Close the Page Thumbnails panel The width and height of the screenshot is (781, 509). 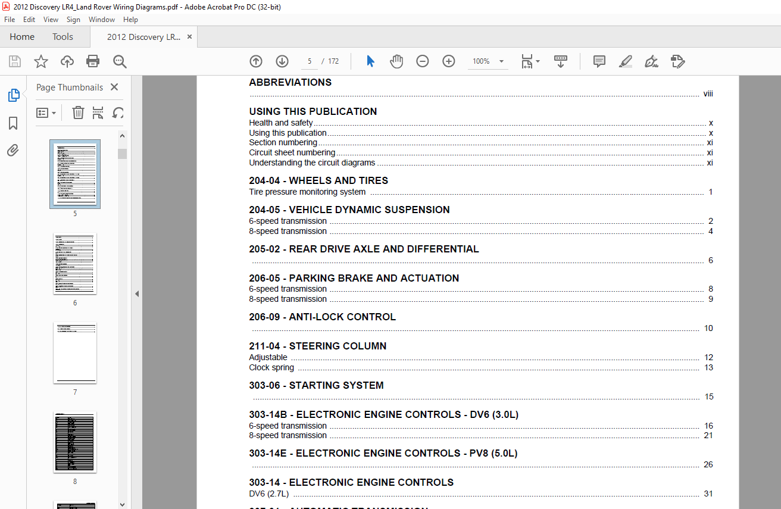click(114, 87)
